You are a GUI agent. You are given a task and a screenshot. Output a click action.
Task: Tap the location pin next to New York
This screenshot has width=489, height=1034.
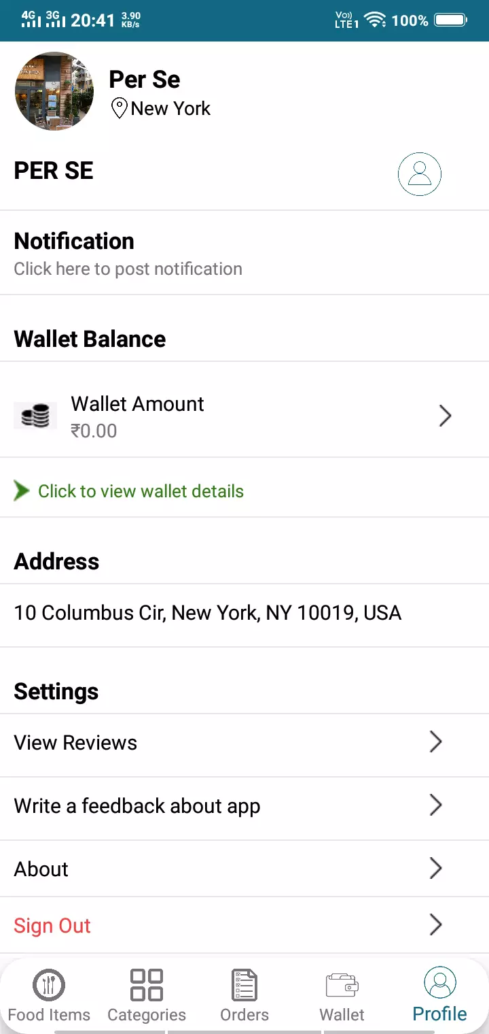pyautogui.click(x=120, y=108)
